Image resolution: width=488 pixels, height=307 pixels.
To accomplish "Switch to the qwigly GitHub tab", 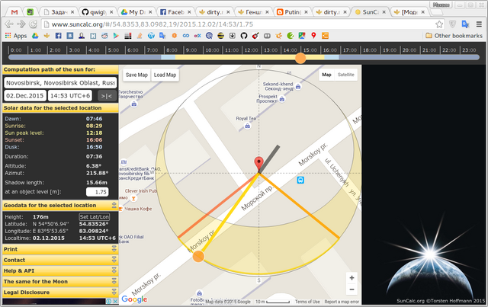I will pos(98,12).
